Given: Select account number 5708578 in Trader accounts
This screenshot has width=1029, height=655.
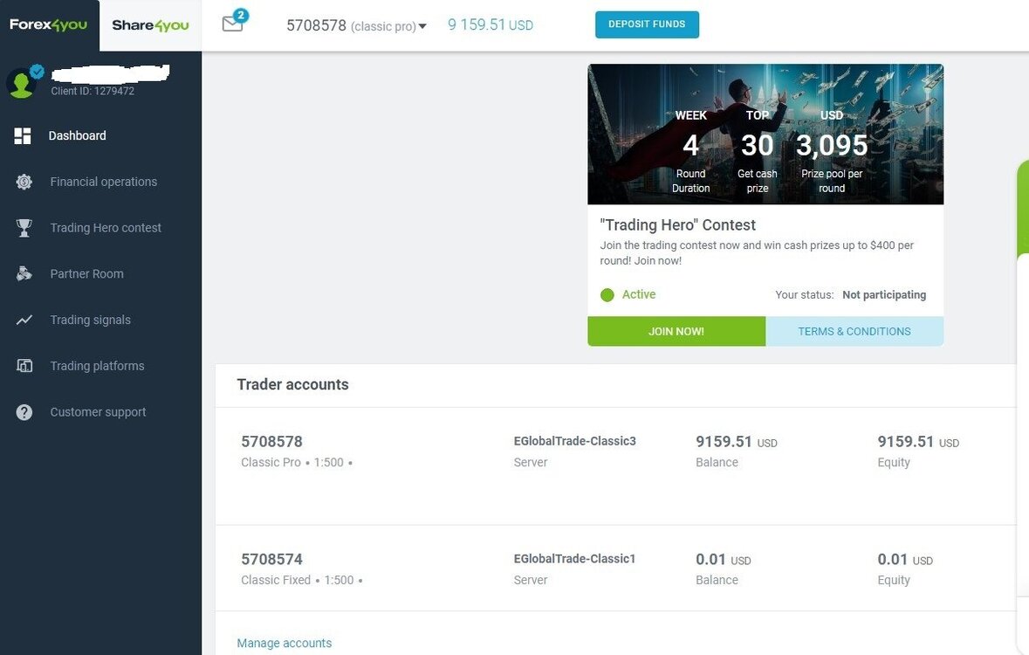Looking at the screenshot, I should tap(271, 442).
